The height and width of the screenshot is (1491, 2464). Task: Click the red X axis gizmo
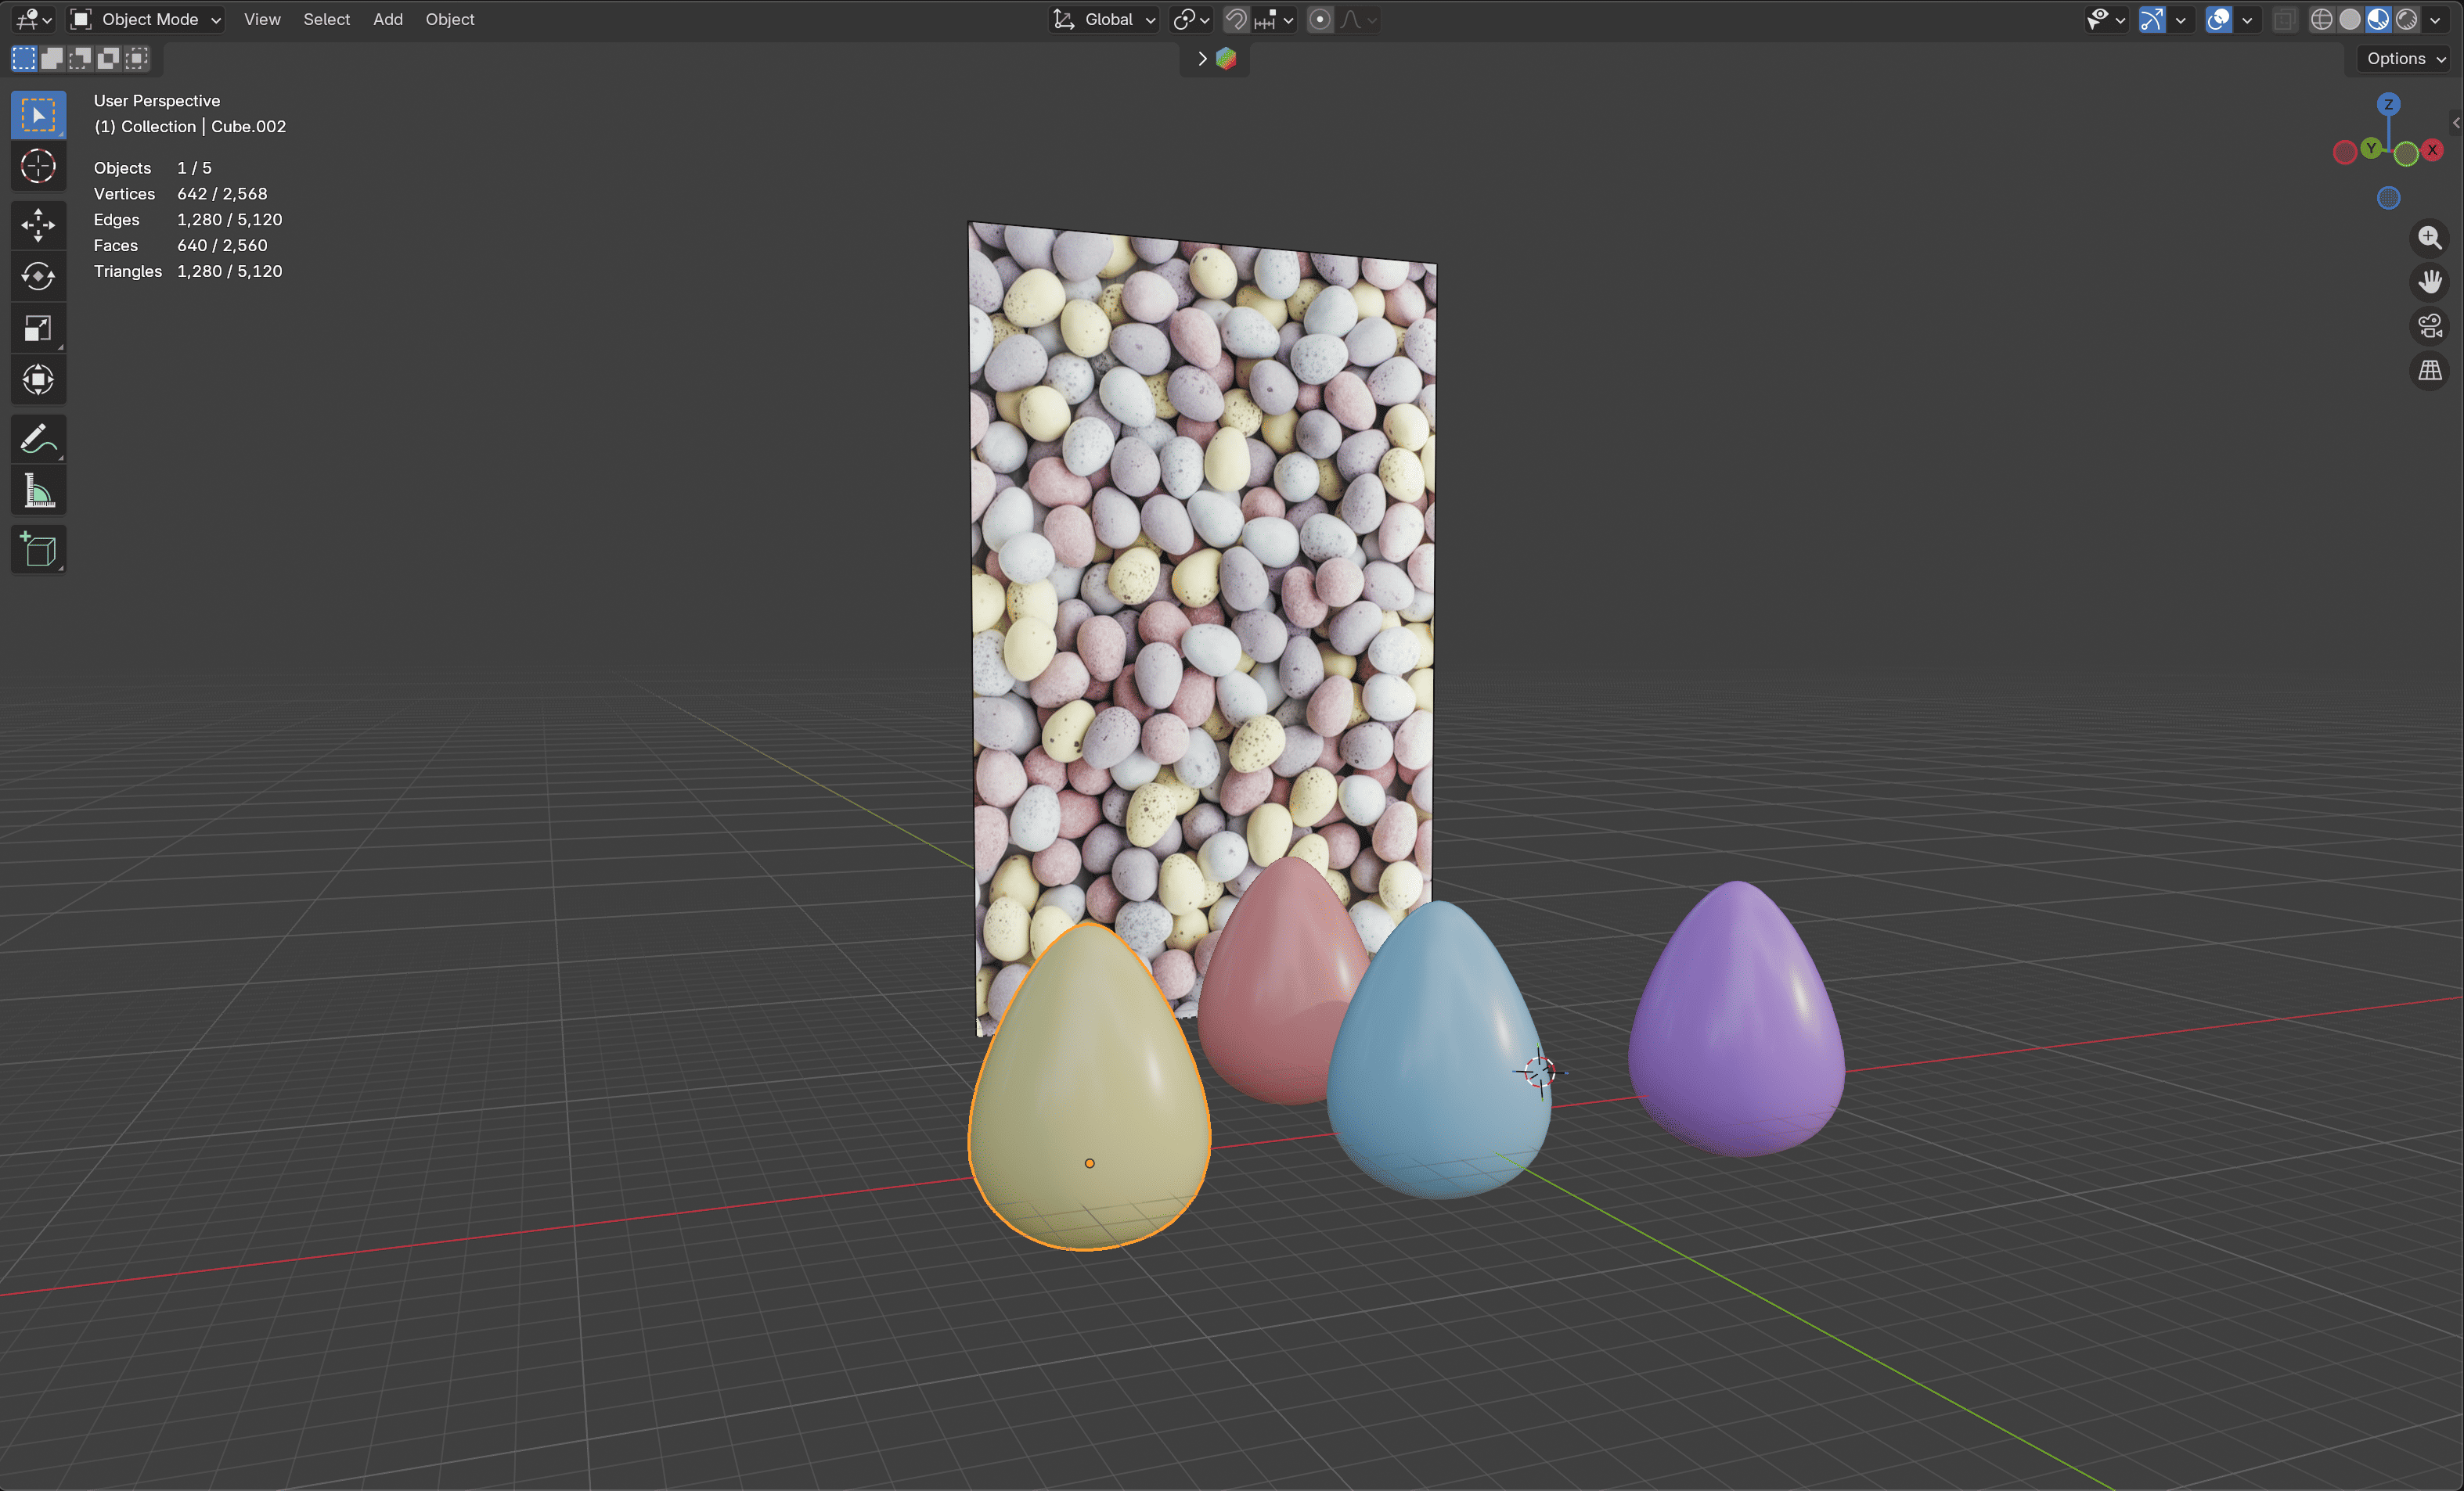pyautogui.click(x=2432, y=150)
